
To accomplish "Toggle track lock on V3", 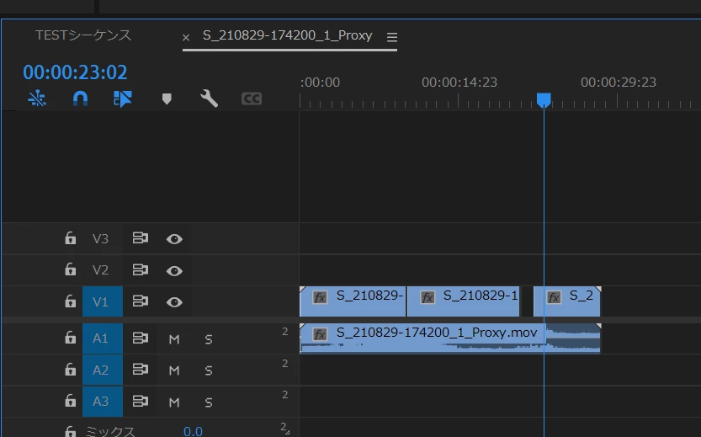I will [70, 238].
